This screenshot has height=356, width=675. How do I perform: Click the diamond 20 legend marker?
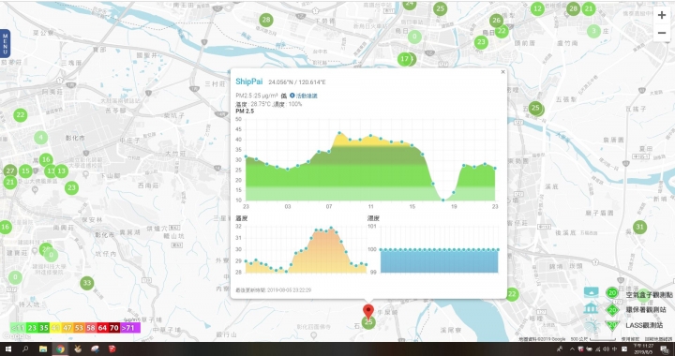pyautogui.click(x=611, y=309)
